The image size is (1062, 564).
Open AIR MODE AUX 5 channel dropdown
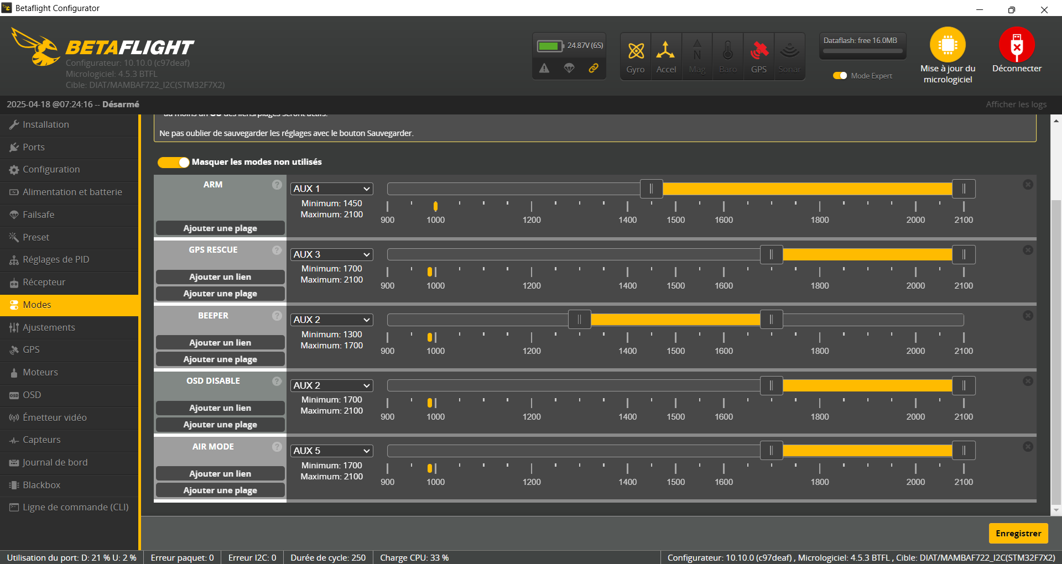pos(331,451)
